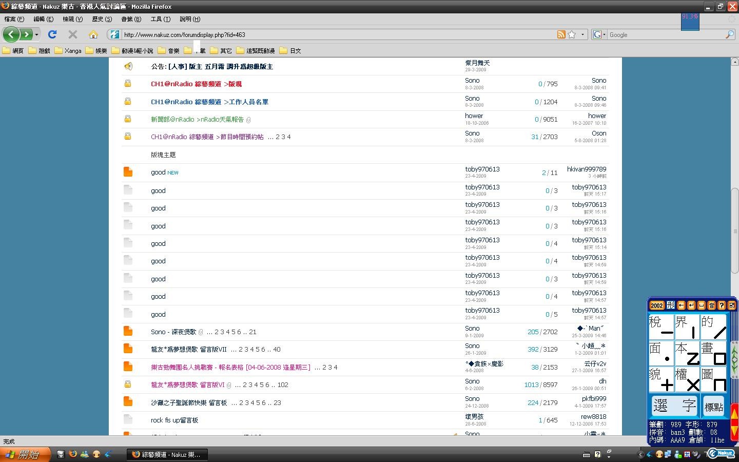
Task: Open the 遊戲 bookmarks folder
Action: (x=40, y=50)
